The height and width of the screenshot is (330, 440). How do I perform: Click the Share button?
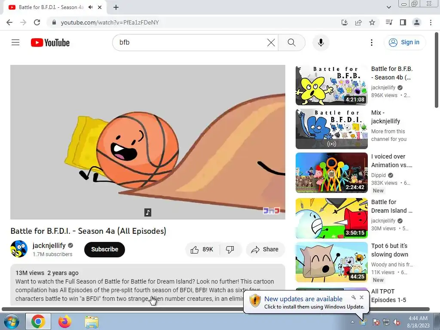265,250
